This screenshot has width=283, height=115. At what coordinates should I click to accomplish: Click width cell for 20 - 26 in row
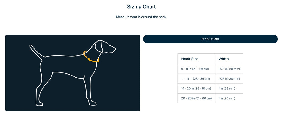coord(227,98)
